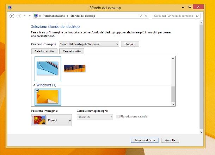The height and width of the screenshot is (155, 215).
Task: Toggle the Riproduzione casuale checkbox
Action: coord(118,117)
